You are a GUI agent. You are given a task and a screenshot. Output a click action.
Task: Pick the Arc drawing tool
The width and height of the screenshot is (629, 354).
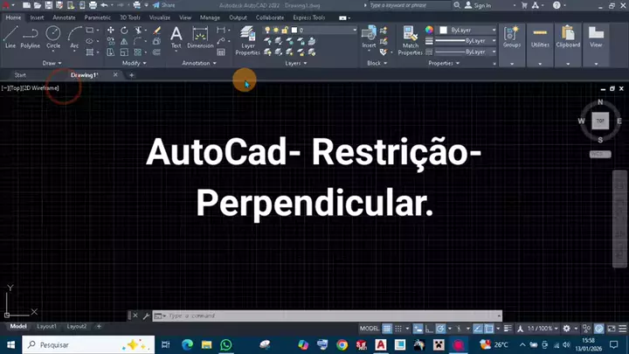pyautogui.click(x=74, y=36)
